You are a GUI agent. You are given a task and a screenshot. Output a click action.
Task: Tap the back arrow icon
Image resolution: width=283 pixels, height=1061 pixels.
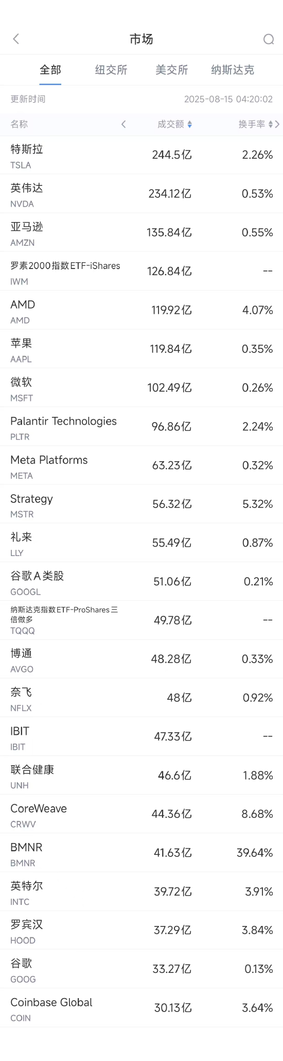pyautogui.click(x=16, y=39)
